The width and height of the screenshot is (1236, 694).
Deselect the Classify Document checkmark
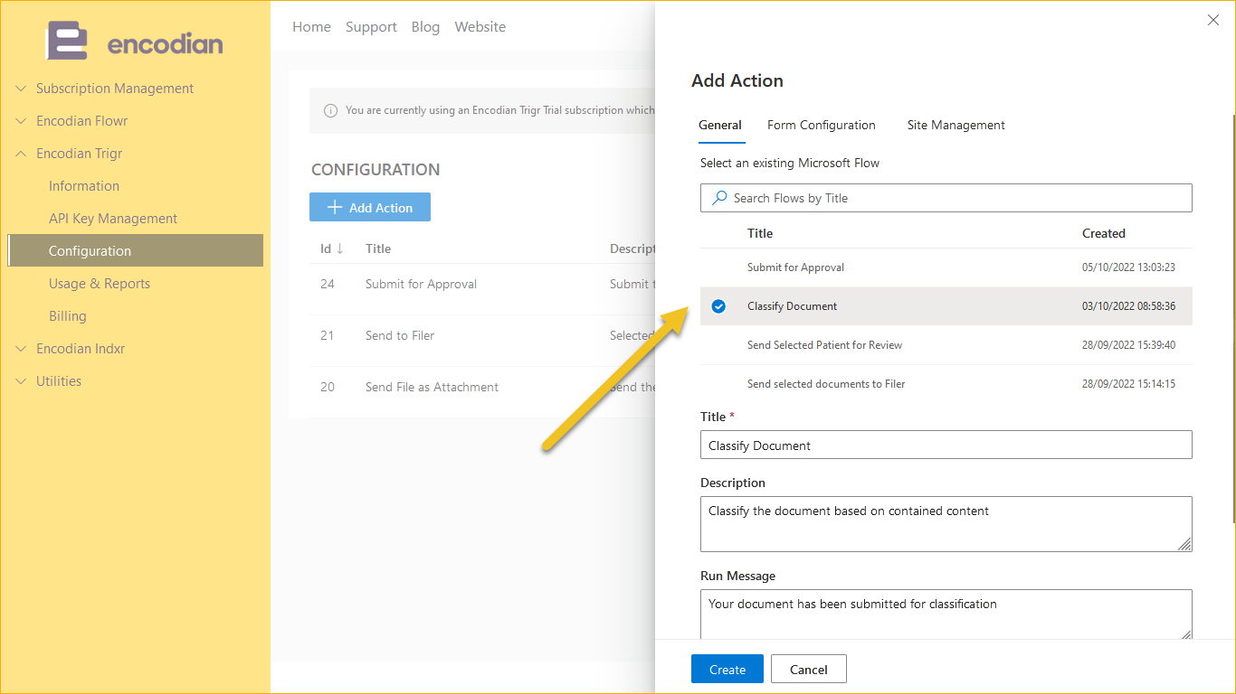click(718, 306)
